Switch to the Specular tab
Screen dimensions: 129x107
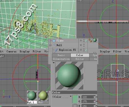click(x=93, y=55)
